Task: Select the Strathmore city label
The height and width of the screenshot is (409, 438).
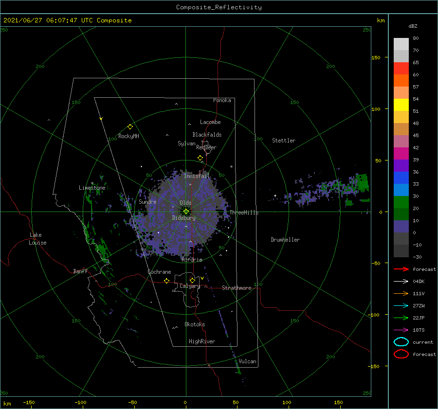Action: (237, 288)
